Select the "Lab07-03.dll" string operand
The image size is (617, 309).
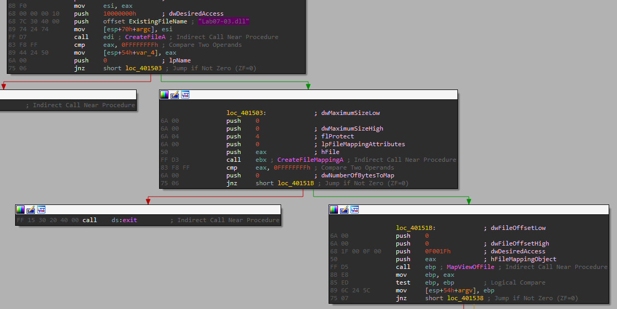click(x=223, y=21)
